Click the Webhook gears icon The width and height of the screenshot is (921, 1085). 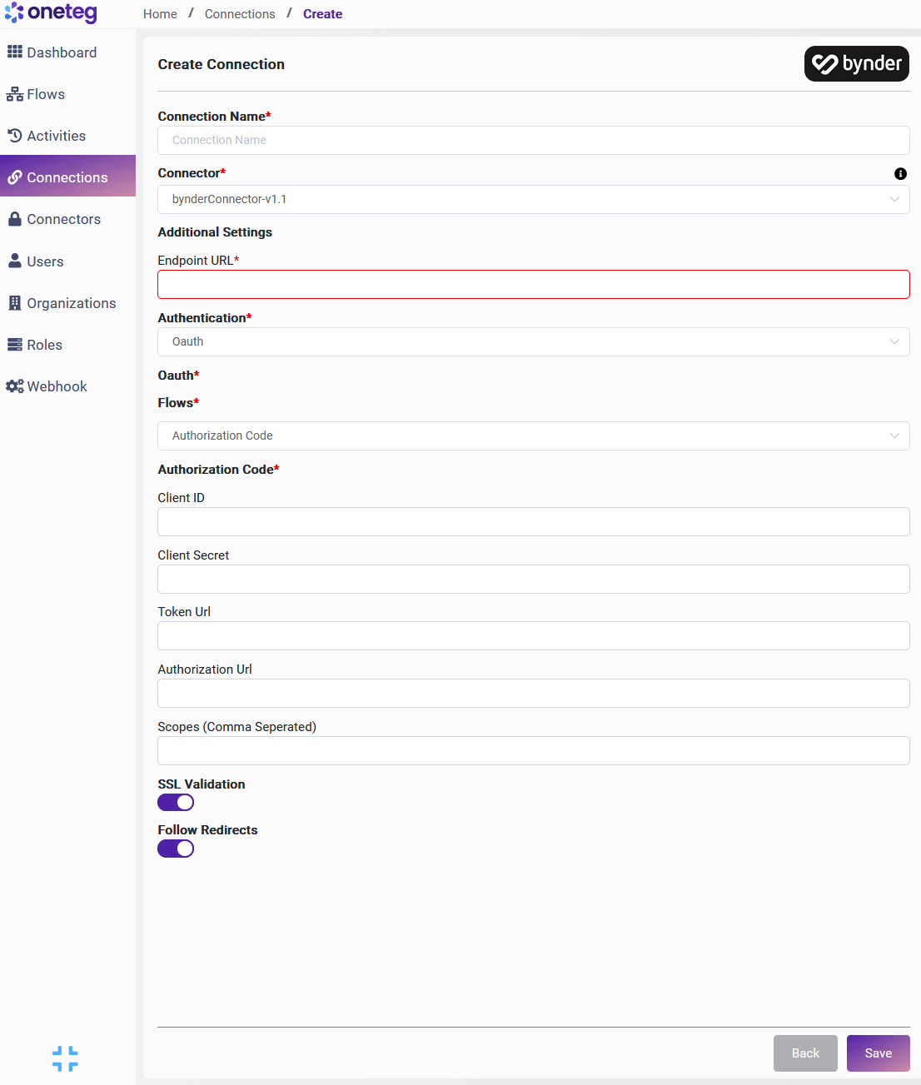(14, 386)
